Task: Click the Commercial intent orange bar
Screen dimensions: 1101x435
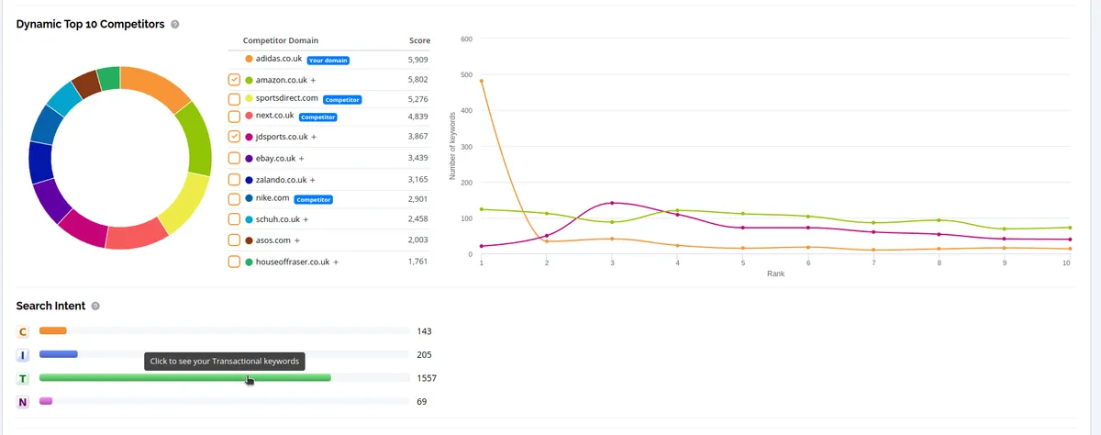Action: [x=53, y=330]
